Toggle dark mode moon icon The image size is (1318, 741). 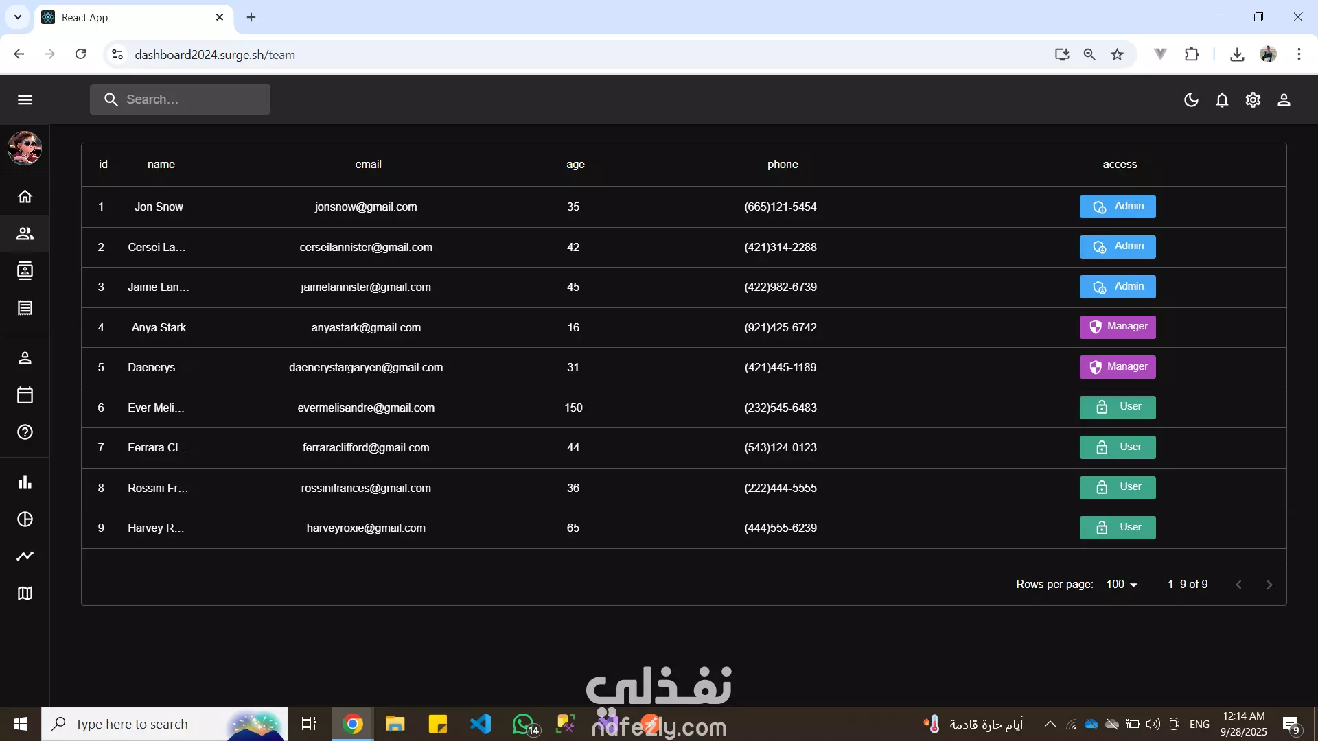pos(1191,100)
